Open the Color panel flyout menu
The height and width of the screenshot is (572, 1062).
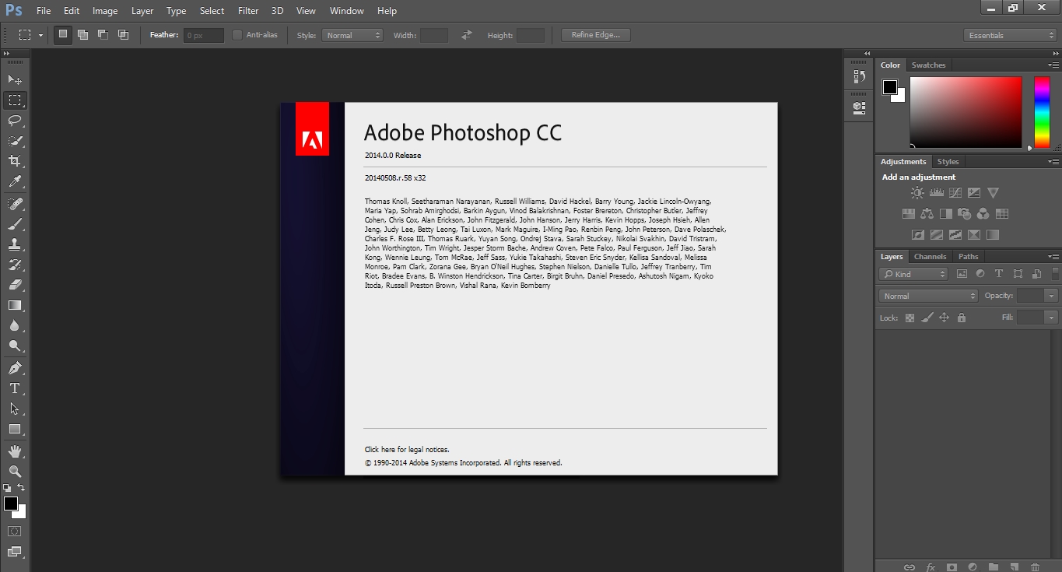pyautogui.click(x=1053, y=65)
